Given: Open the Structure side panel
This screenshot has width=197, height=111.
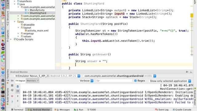Looking at the screenshot, I should pos(8,18).
